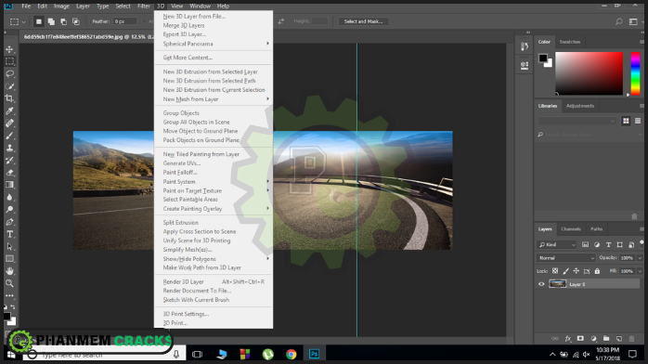Toggle adjustment layer filter

pyautogui.click(x=597, y=244)
